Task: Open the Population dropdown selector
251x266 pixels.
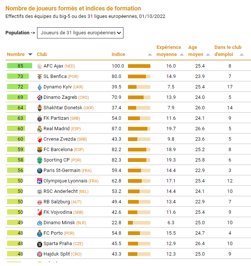Action: pyautogui.click(x=80, y=33)
